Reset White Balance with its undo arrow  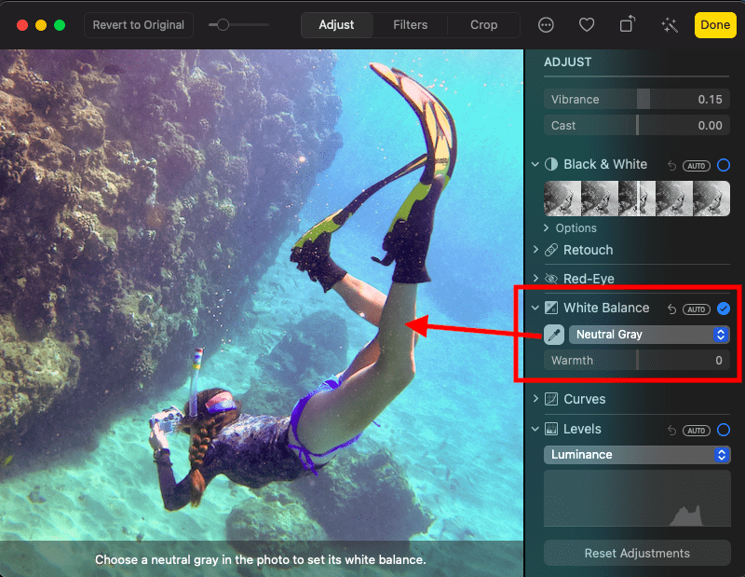pos(671,309)
